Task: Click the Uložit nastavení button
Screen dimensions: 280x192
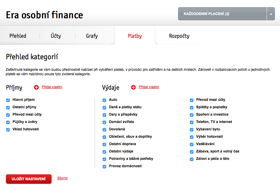Action: tap(29, 179)
